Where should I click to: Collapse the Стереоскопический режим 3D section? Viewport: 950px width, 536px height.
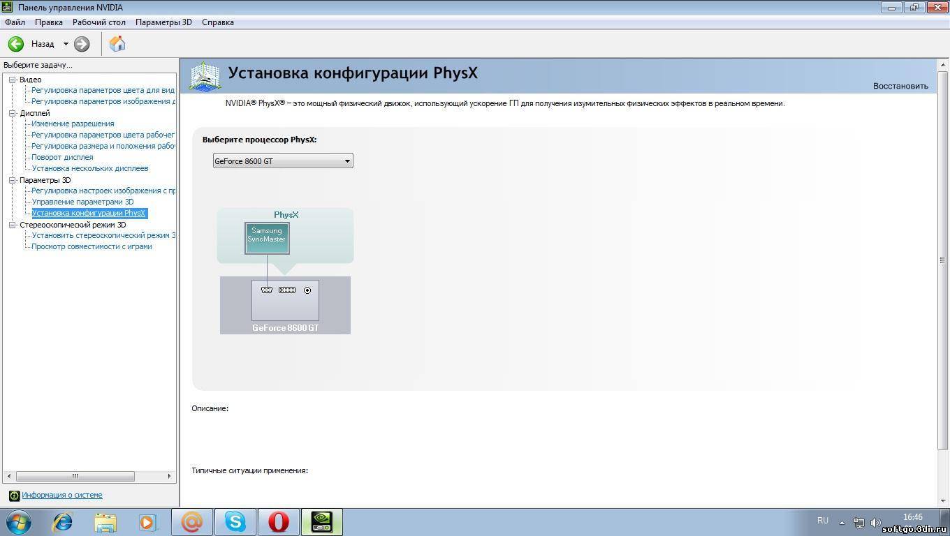pos(13,225)
